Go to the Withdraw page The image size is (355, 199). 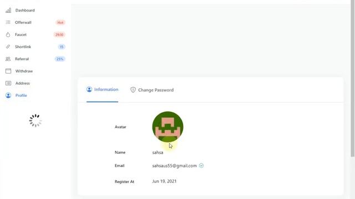(24, 71)
